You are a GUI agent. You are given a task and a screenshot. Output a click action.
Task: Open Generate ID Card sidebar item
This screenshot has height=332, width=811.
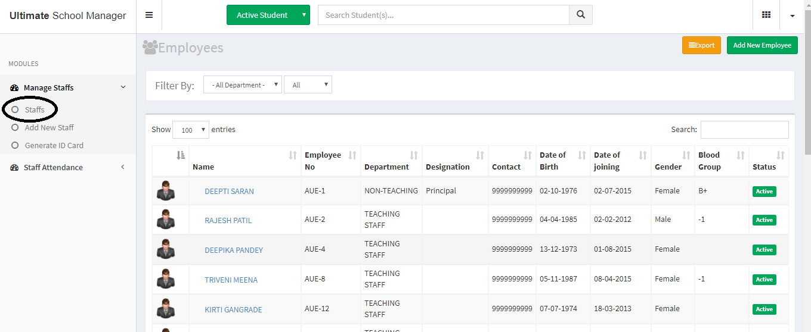pyautogui.click(x=54, y=145)
